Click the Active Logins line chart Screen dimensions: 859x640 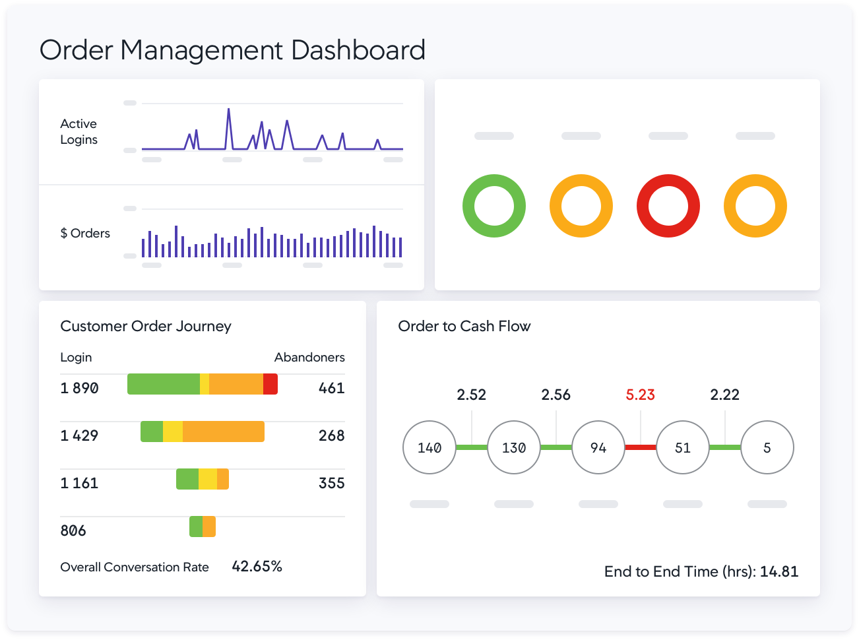272,129
